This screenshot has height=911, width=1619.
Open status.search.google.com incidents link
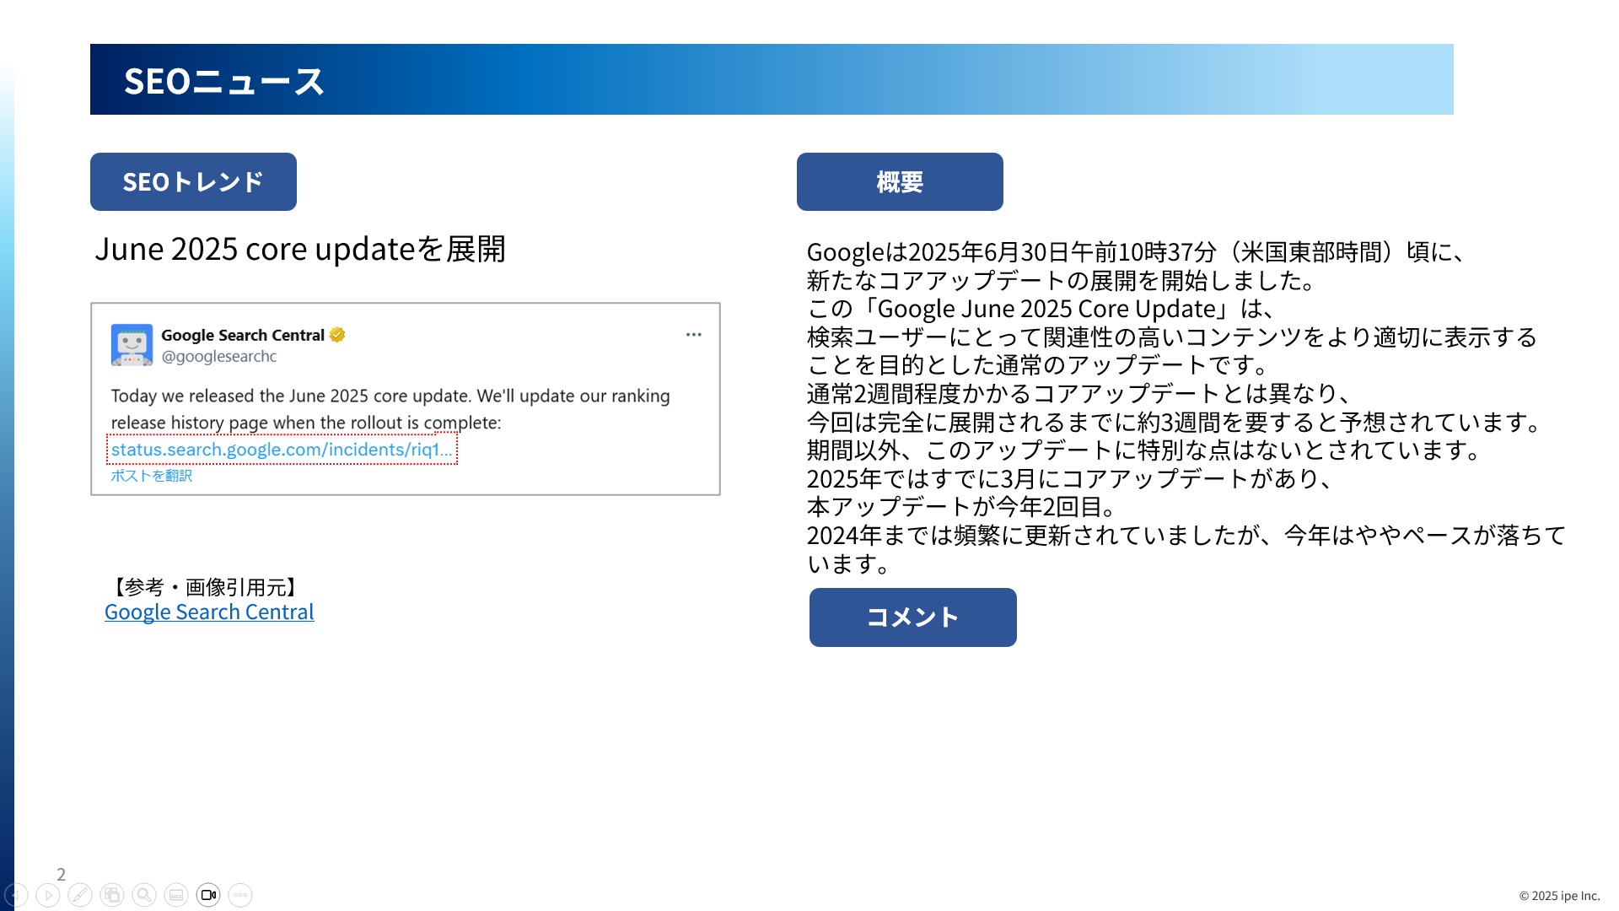[282, 450]
